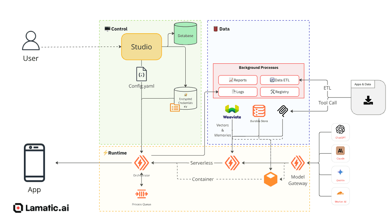Click the User label text
389x223 pixels.
pyautogui.click(x=31, y=58)
